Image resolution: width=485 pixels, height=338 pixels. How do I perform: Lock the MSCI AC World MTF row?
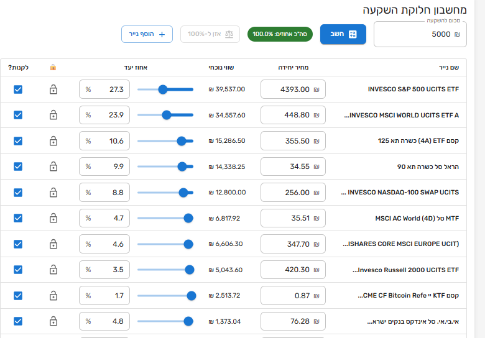click(53, 218)
